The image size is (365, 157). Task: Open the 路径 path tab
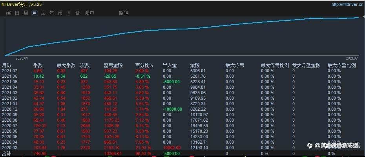point(124,13)
